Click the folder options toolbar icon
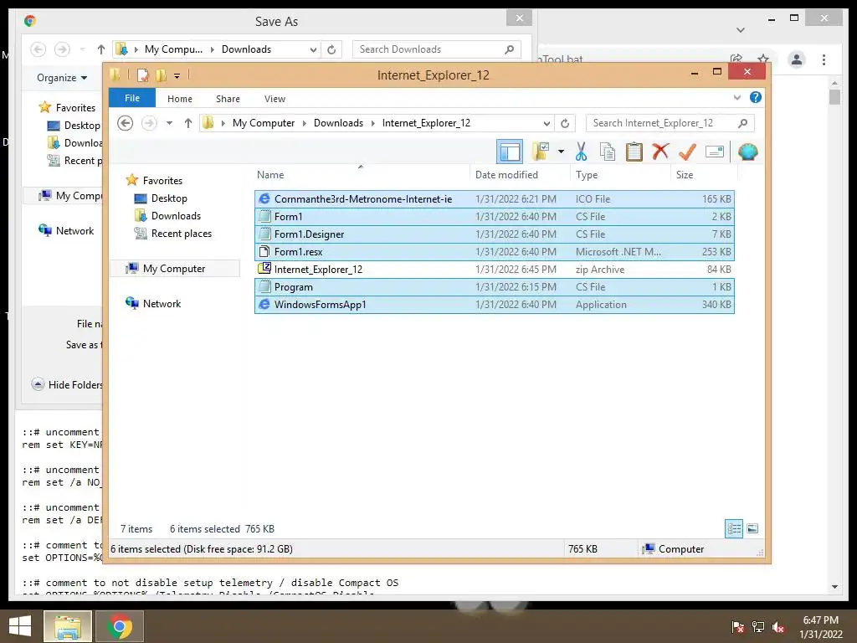The image size is (857, 643). click(541, 152)
